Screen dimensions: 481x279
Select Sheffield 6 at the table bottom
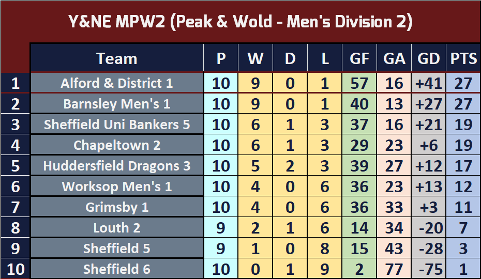pos(117,269)
